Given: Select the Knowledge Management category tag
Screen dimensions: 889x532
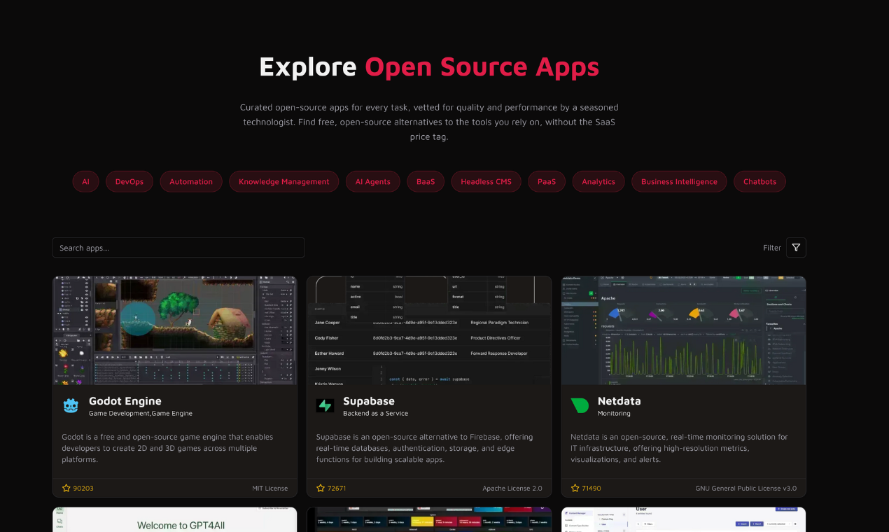Looking at the screenshot, I should pyautogui.click(x=283, y=181).
